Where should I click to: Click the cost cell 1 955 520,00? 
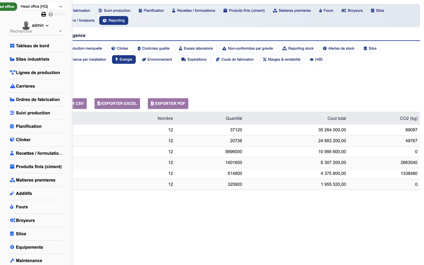click(x=334, y=185)
